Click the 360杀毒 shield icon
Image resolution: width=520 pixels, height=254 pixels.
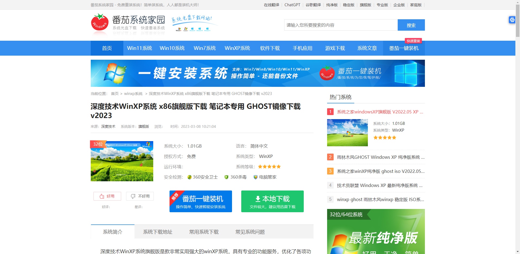pos(226,177)
